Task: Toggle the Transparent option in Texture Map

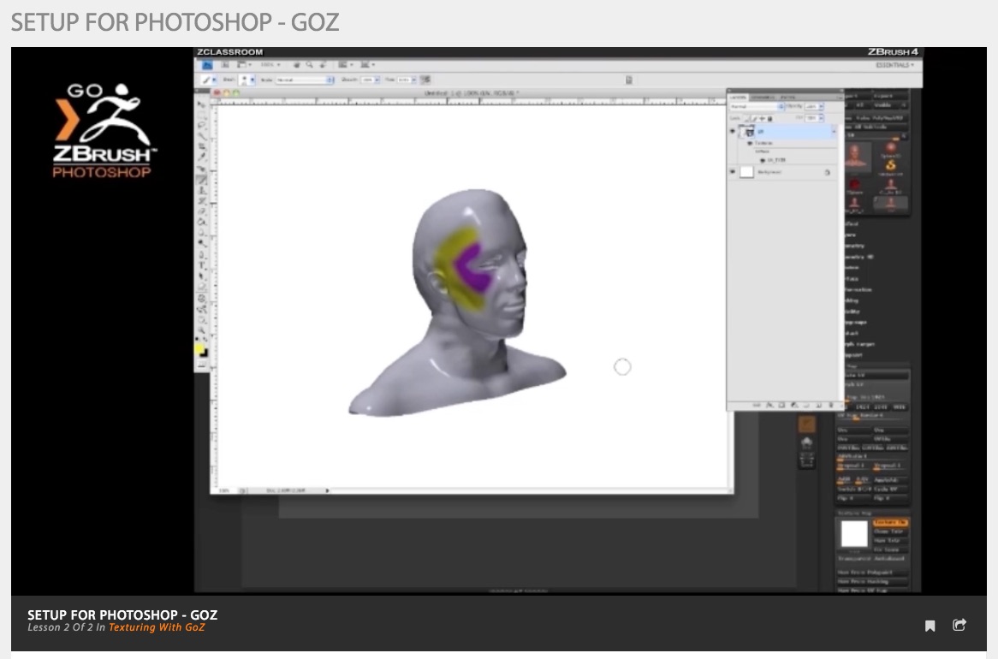Action: (854, 558)
